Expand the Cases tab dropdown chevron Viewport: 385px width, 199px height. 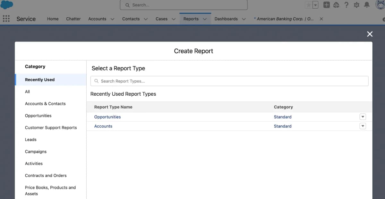pos(174,19)
